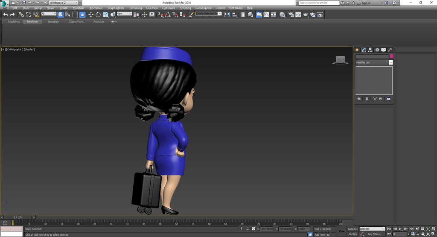Toggle the Spinner Snap button
Screen dimensions: 437x237
click(x=183, y=15)
